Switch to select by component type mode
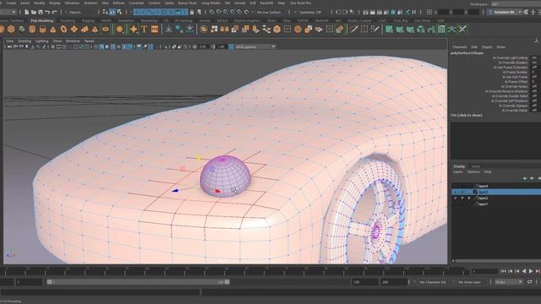The width and height of the screenshot is (541, 304). pos(119,12)
